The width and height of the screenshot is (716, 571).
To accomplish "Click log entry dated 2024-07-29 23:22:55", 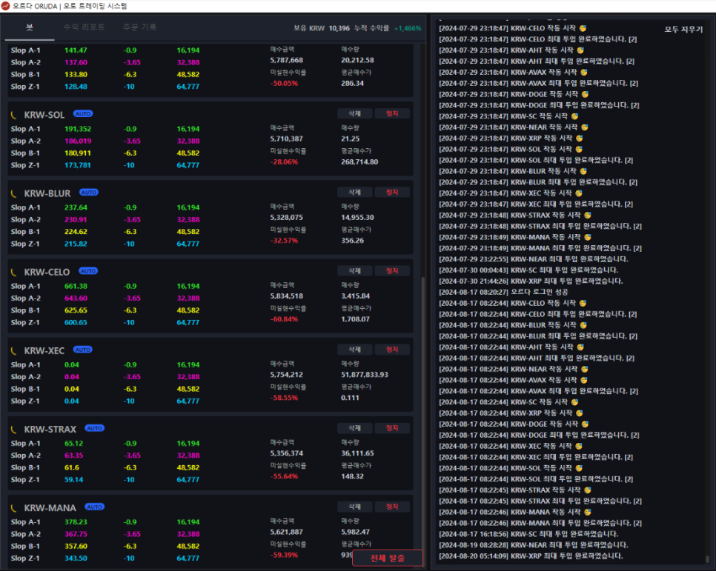I will coord(534,259).
